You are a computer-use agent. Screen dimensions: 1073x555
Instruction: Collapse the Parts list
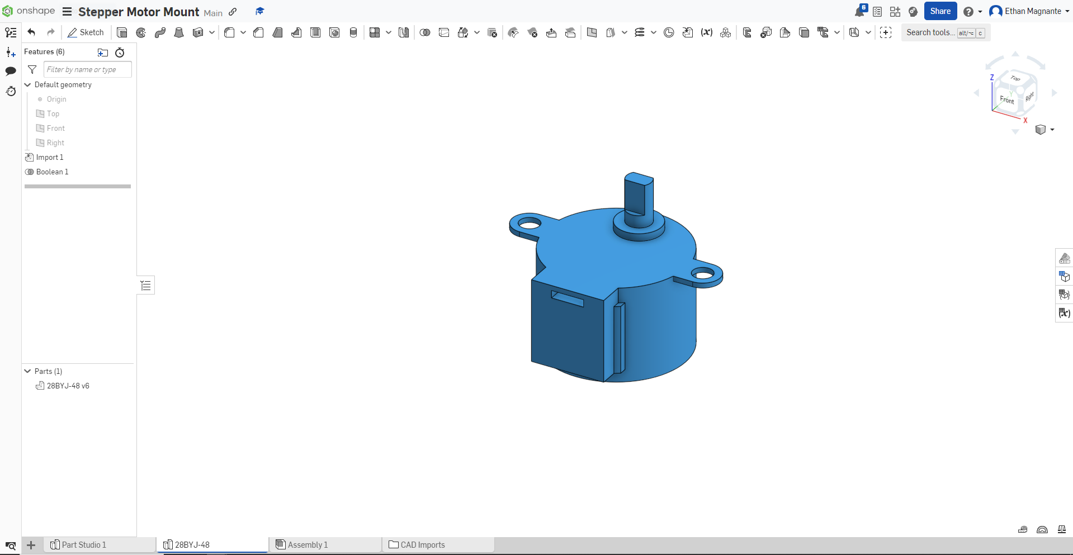[x=27, y=371]
